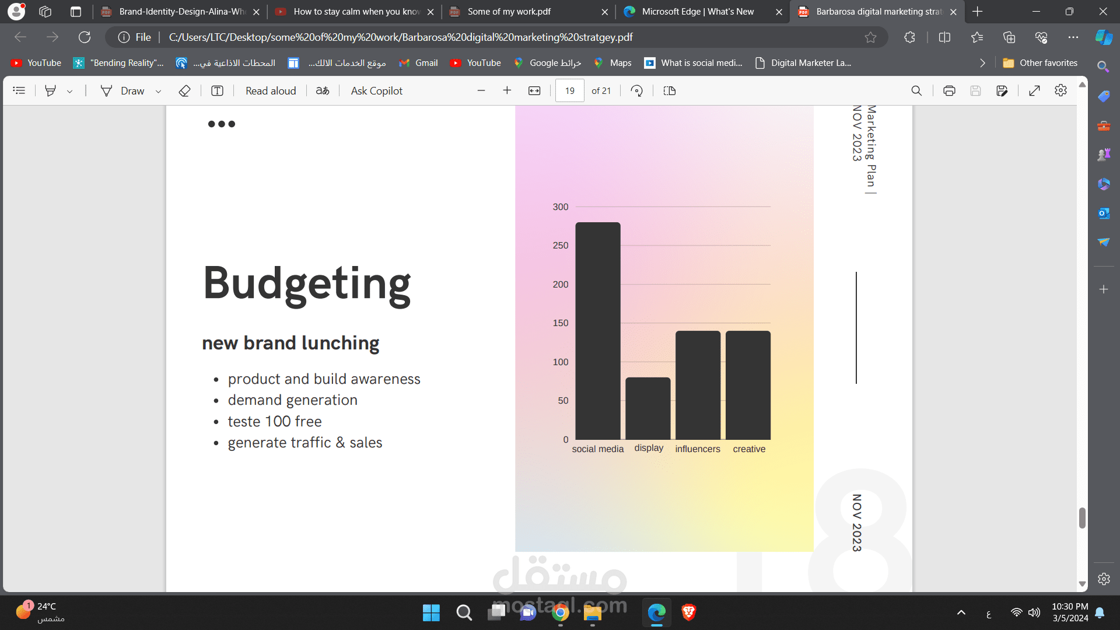
Task: Click the Ask Copilot button
Action: point(376,90)
